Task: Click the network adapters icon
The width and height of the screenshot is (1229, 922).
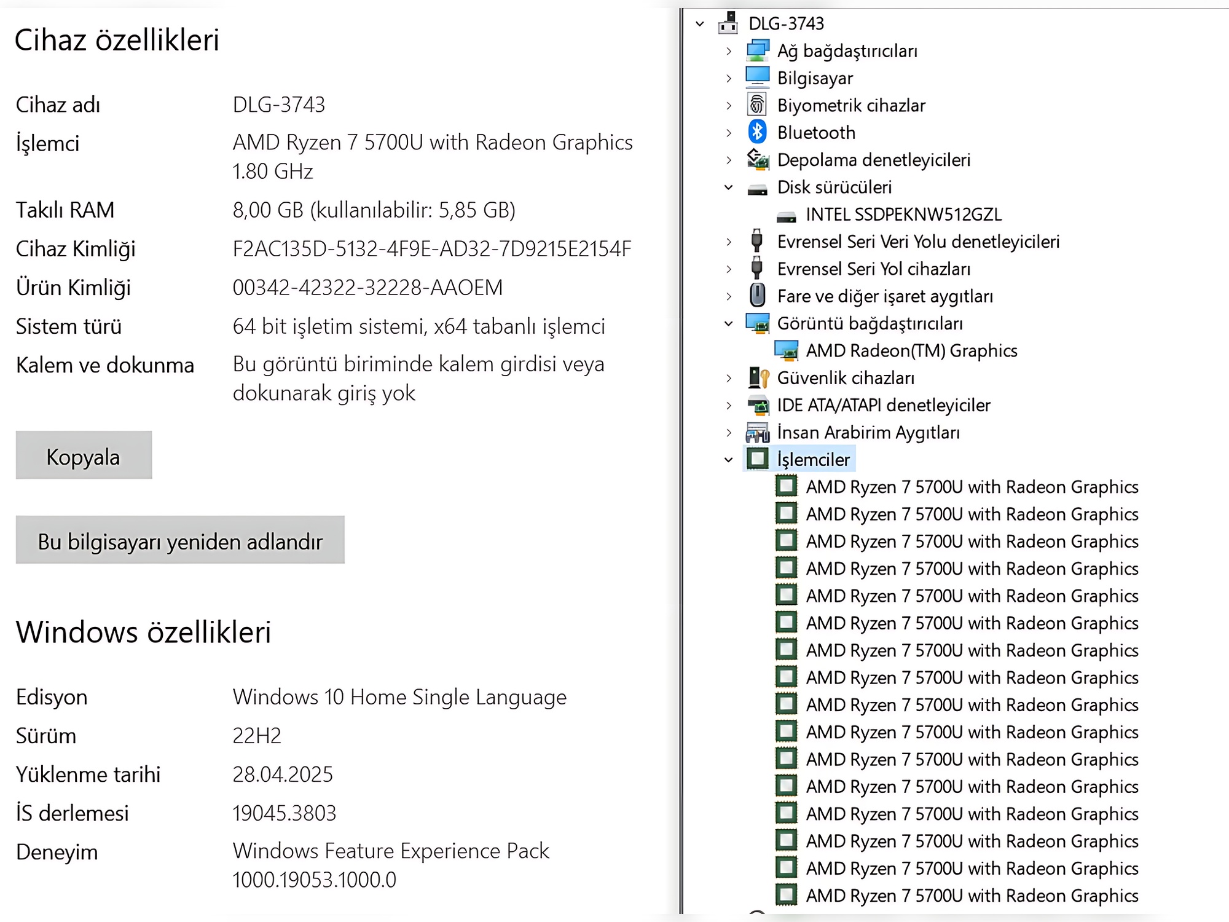Action: click(x=758, y=50)
